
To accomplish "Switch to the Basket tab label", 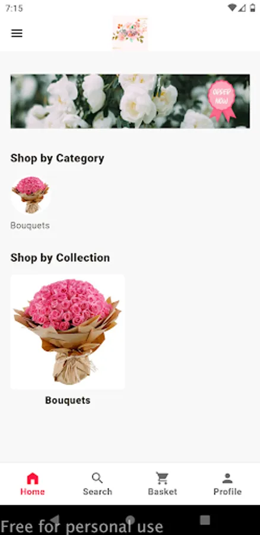I will click(162, 492).
